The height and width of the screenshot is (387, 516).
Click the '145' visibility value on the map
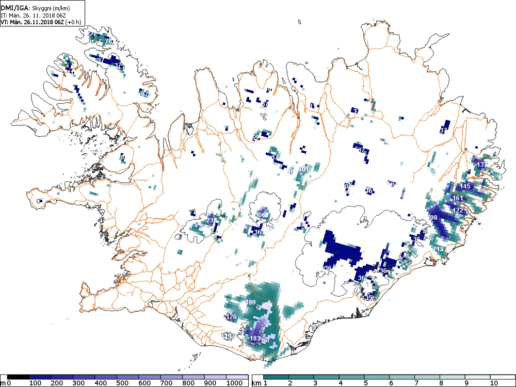pos(465,186)
